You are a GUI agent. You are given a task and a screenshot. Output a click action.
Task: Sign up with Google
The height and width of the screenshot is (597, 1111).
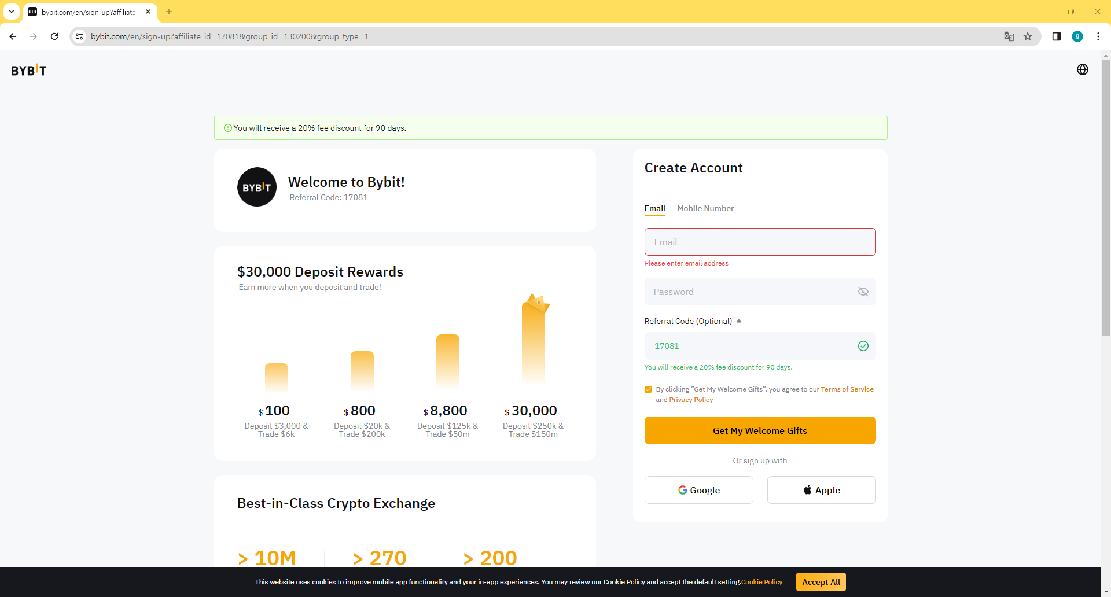coord(698,490)
